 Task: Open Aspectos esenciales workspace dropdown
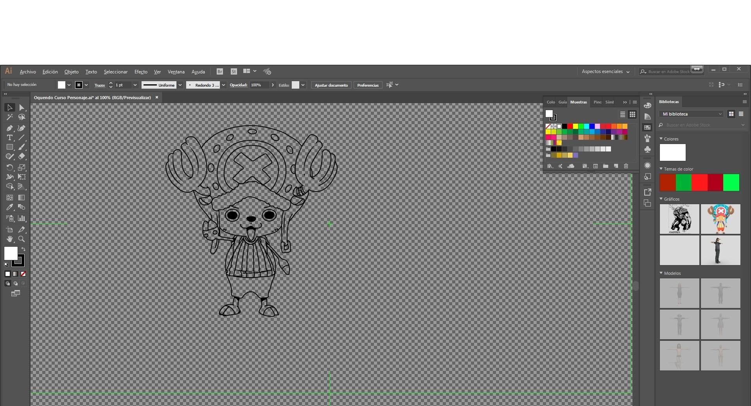[605, 72]
